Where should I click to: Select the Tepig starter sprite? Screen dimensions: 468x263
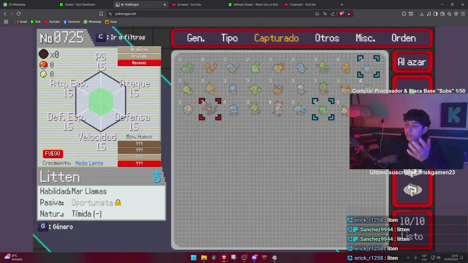tap(278, 89)
